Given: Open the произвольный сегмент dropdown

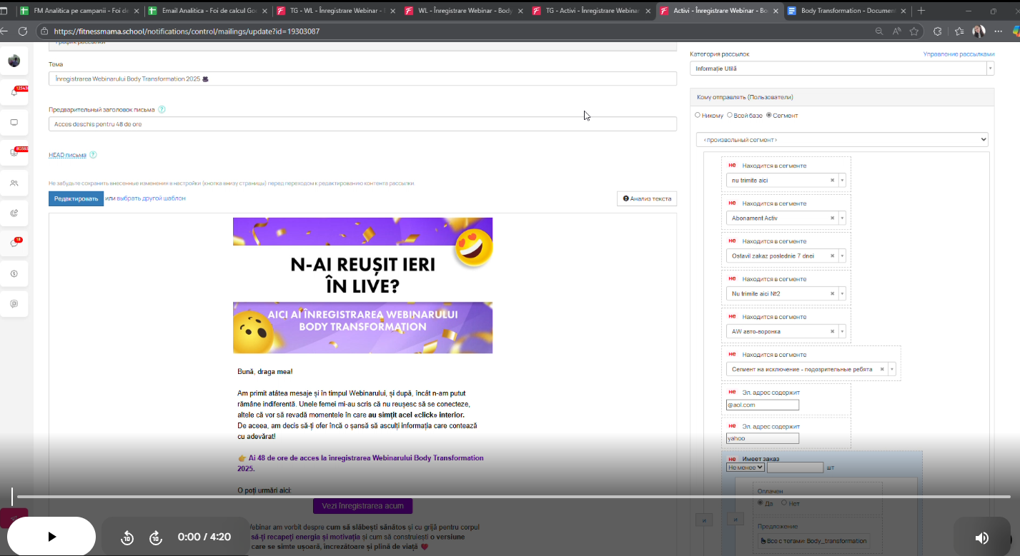Looking at the screenshot, I should point(842,139).
